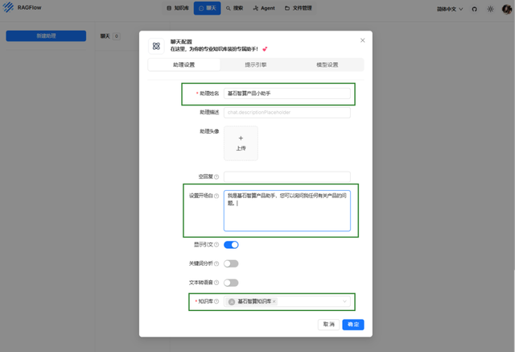515x352 pixels.
Task: Open the 简体中文 language dropdown
Action: click(450, 9)
